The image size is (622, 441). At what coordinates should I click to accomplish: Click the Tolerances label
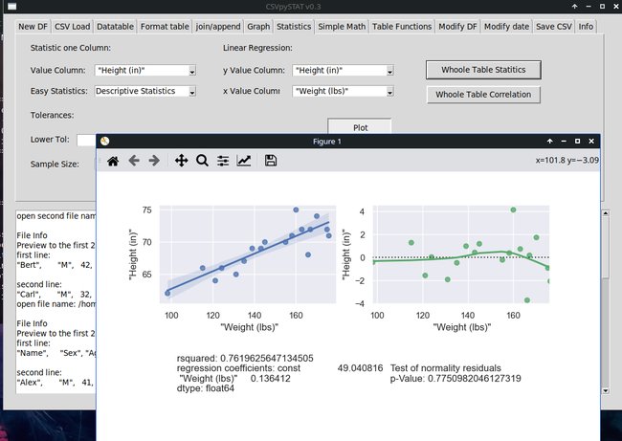click(x=52, y=116)
